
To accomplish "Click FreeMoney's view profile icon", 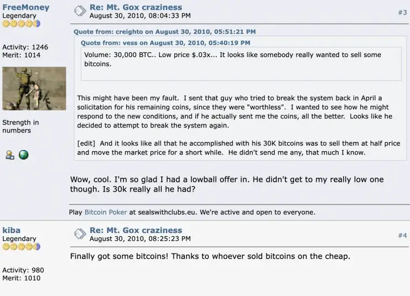I will coord(10,155).
